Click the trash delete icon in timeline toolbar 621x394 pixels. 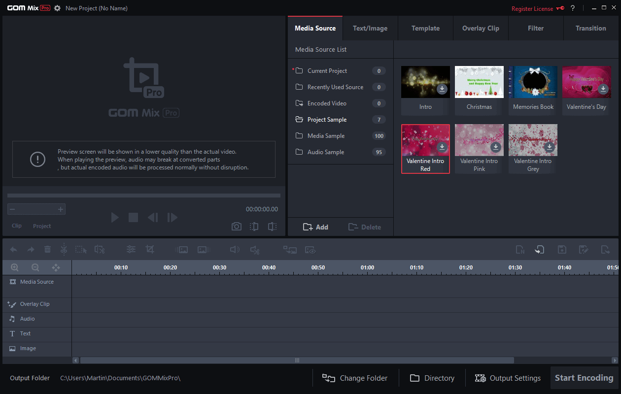coord(47,250)
